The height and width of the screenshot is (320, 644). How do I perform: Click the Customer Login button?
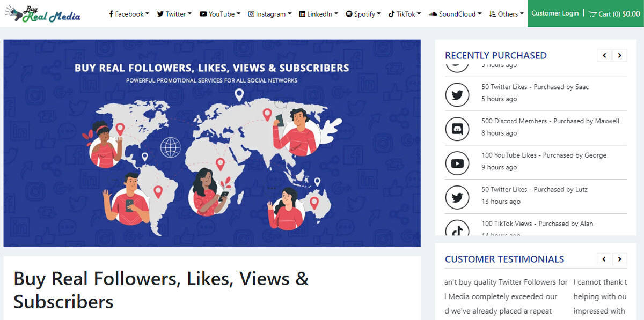[555, 13]
